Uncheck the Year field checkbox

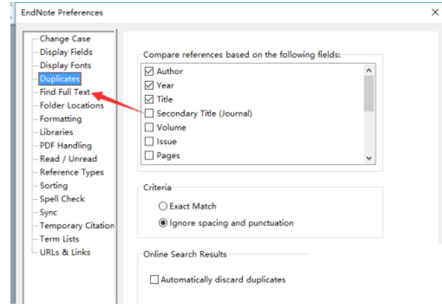[x=149, y=85]
